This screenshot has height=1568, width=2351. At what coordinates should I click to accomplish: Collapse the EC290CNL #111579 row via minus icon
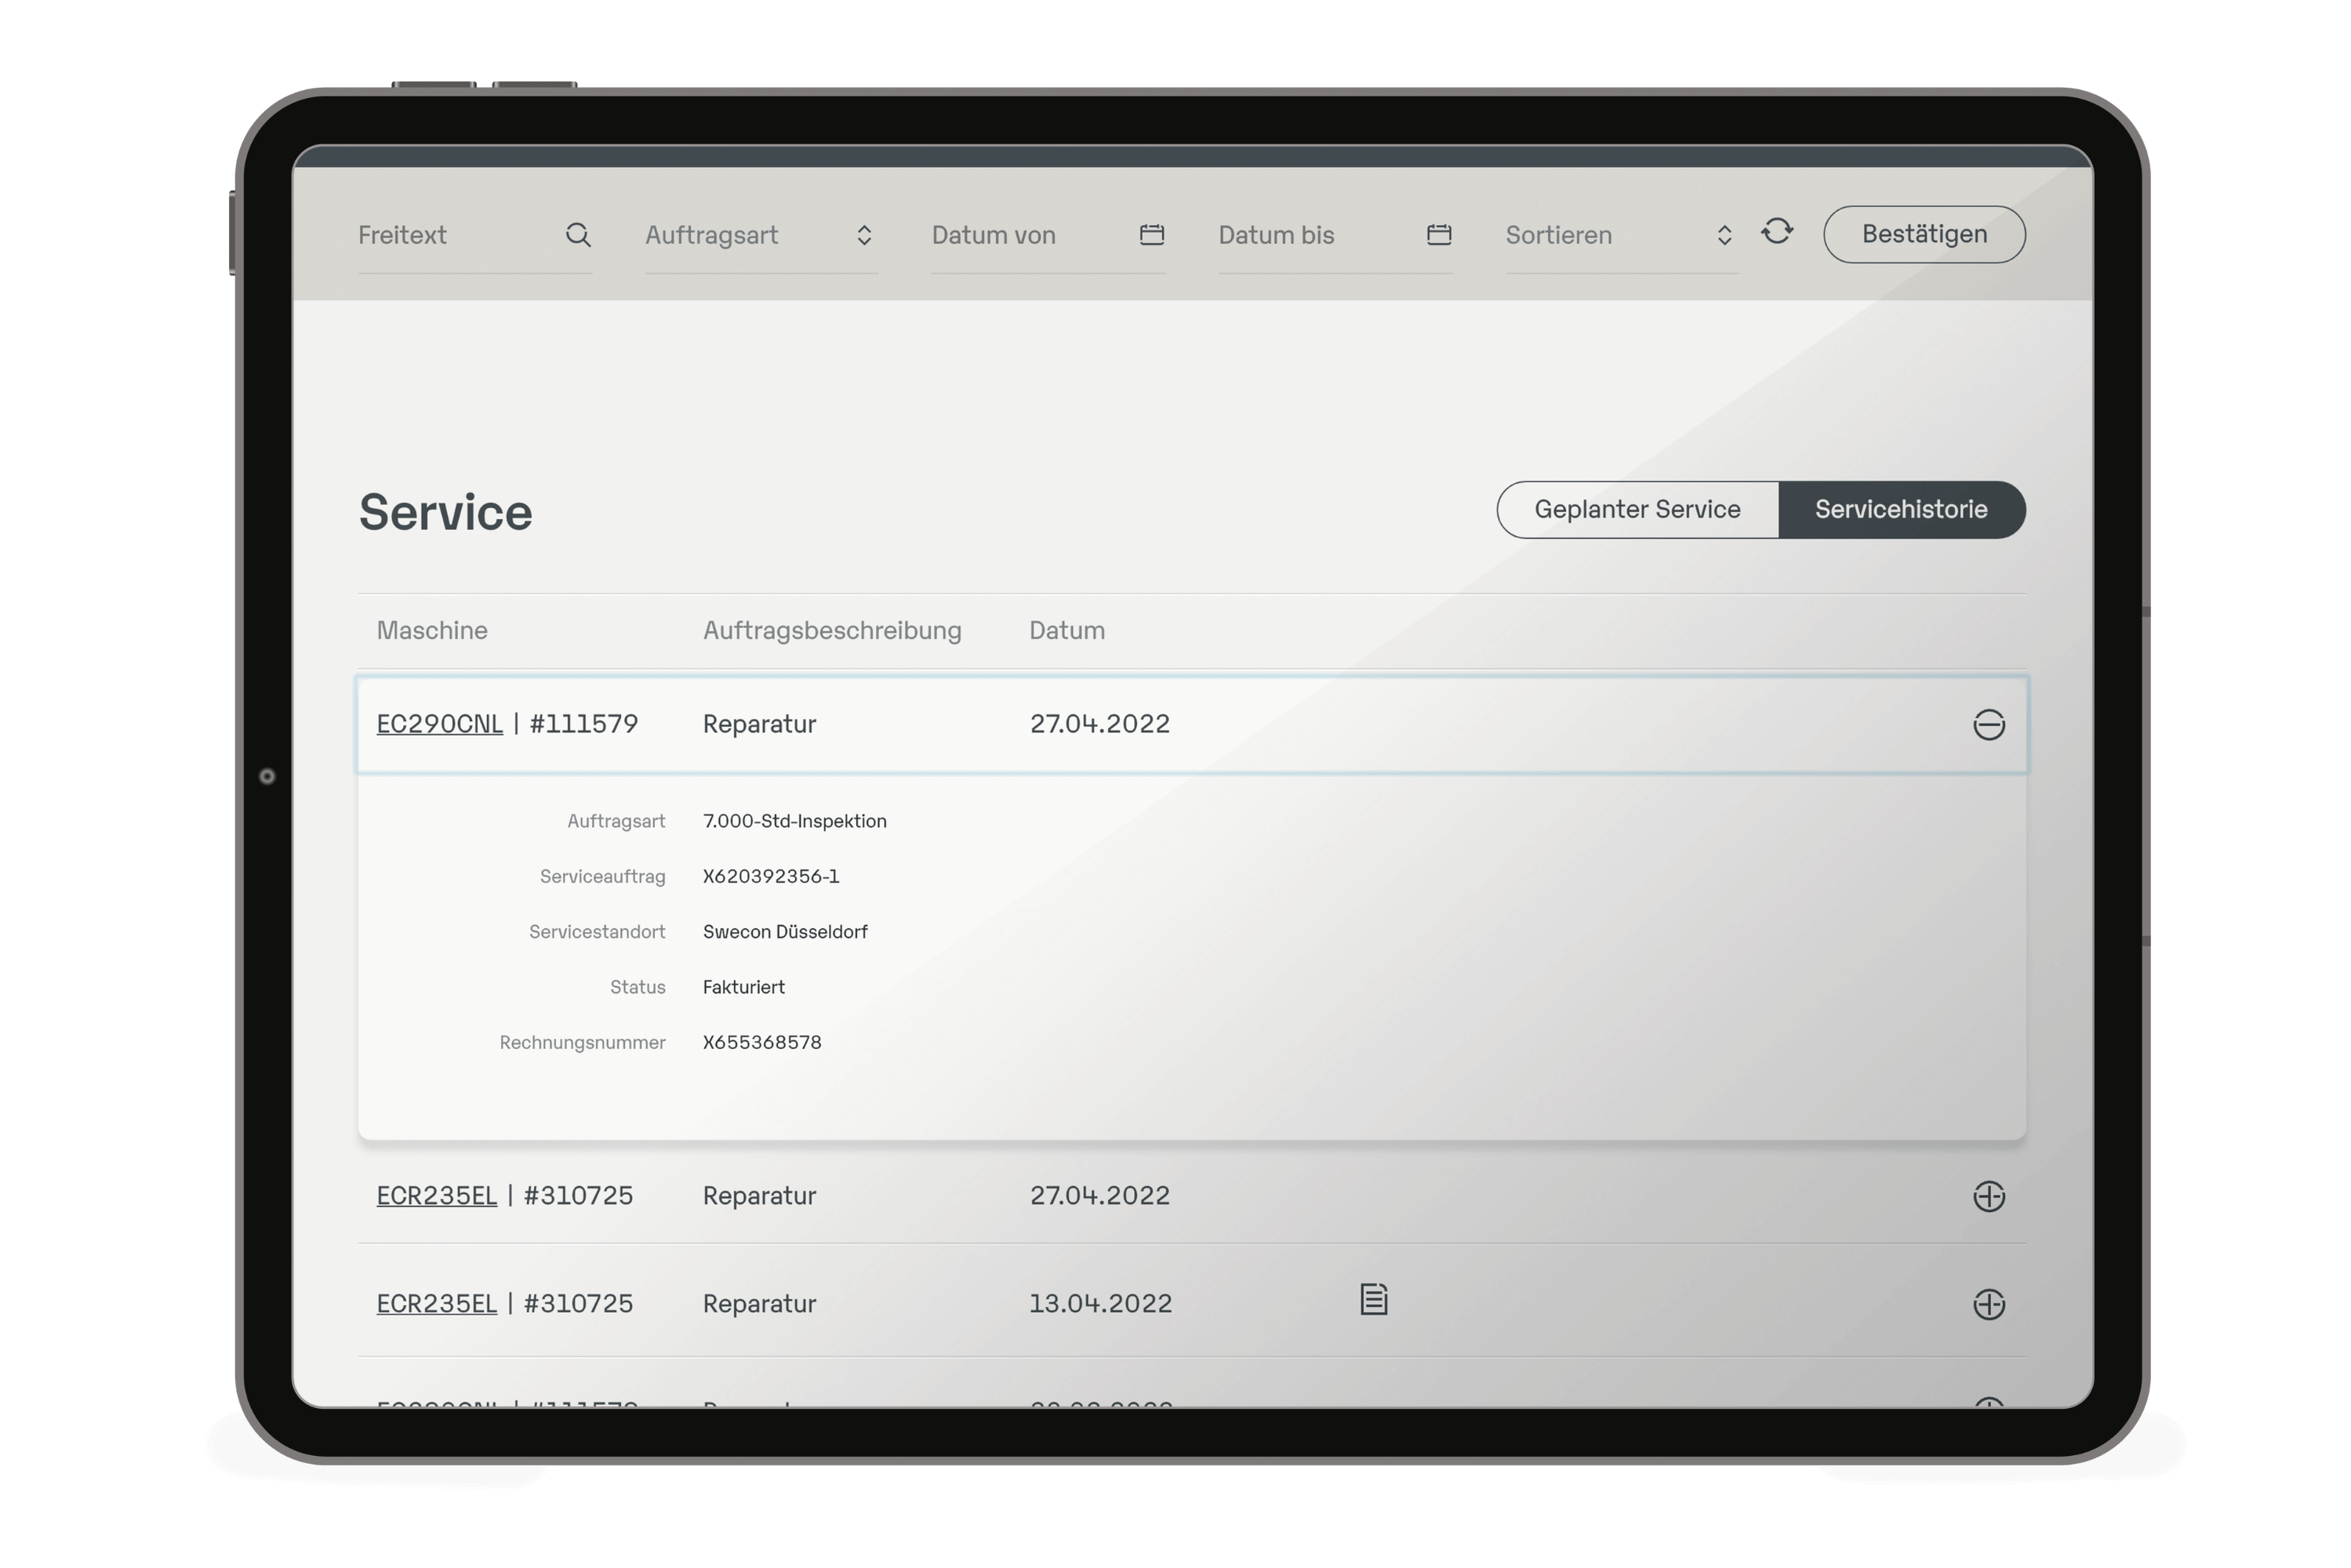tap(1988, 725)
